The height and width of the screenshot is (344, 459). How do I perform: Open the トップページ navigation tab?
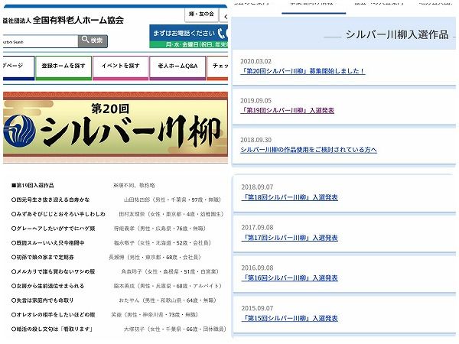18,68
